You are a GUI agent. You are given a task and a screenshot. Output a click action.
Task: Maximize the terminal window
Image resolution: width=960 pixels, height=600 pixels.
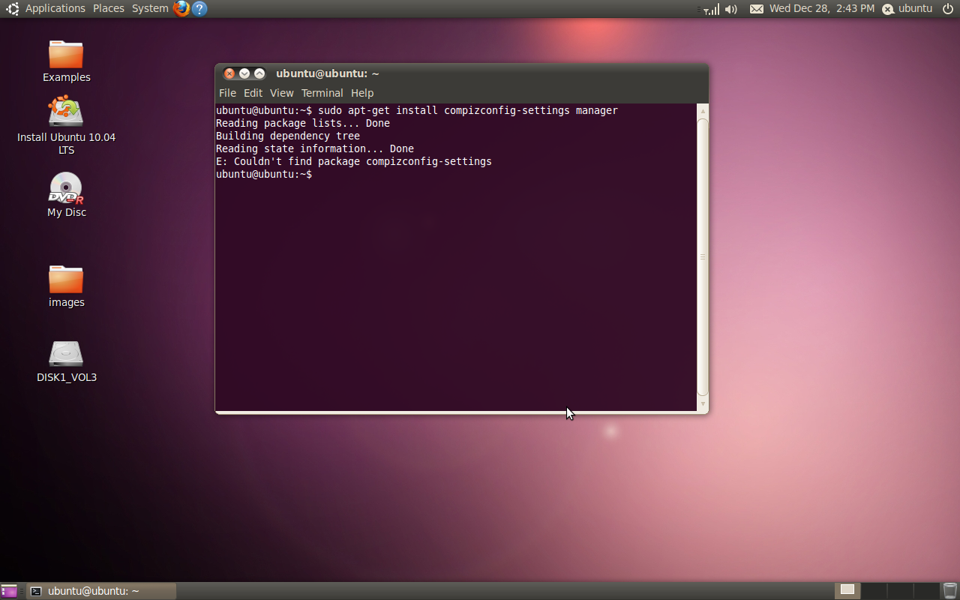coord(259,73)
